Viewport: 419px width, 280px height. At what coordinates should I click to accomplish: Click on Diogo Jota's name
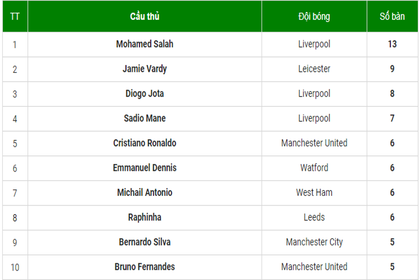click(x=145, y=94)
